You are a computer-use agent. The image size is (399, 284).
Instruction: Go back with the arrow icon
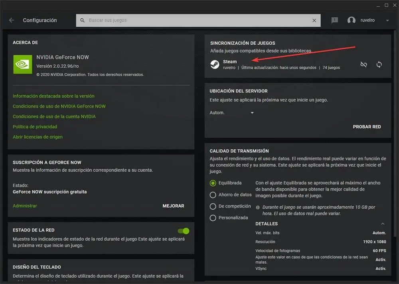(12, 20)
